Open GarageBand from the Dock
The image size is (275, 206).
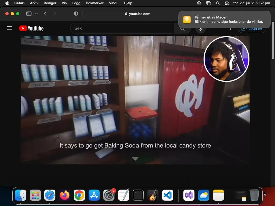153,195
